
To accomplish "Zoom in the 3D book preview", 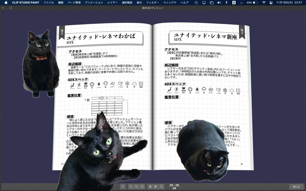I will point(136,186).
